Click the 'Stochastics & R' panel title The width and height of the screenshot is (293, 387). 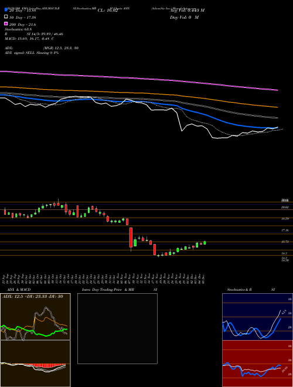pos(239,290)
